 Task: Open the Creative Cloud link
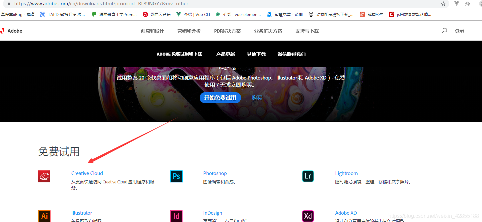87,173
